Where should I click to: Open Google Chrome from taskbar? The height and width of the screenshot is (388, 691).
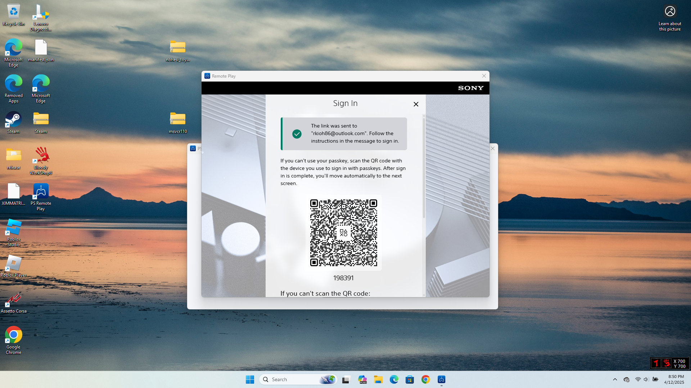[426, 379]
